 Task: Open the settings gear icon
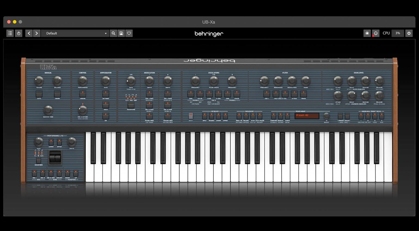409,33
